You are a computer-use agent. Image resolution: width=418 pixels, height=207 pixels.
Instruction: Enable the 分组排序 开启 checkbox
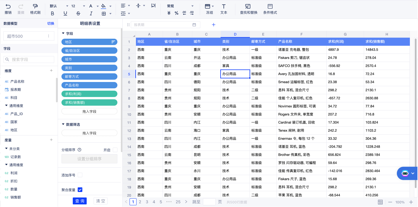click(x=115, y=150)
